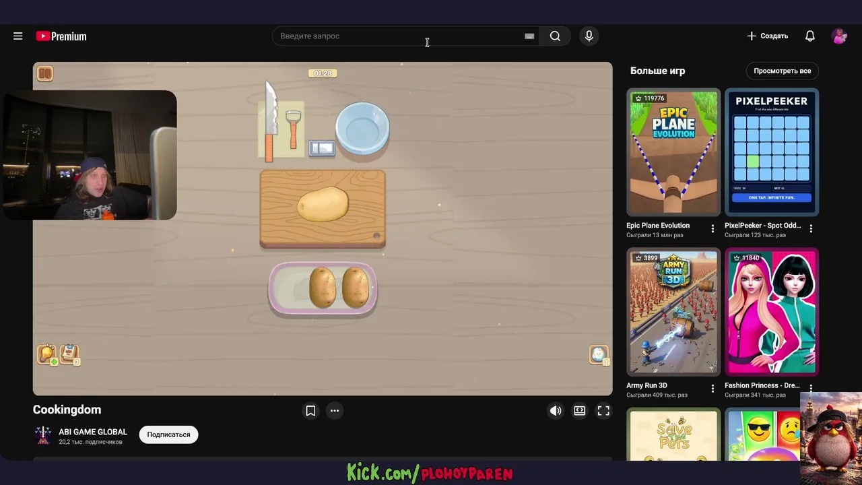The image size is (862, 485).
Task: Click the streamer webcam overlay
Action: (90, 155)
